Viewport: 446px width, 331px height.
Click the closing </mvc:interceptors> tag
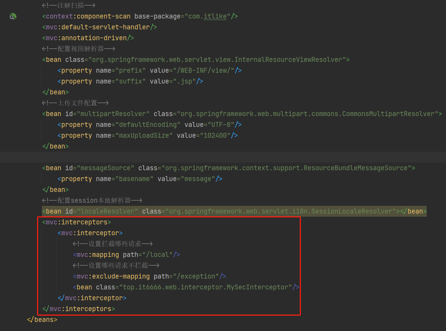click(78, 309)
